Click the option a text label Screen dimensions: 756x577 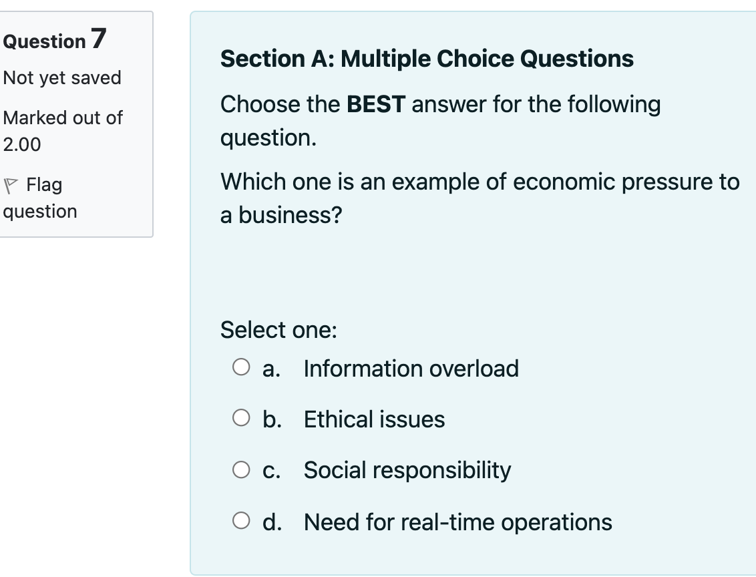(270, 368)
